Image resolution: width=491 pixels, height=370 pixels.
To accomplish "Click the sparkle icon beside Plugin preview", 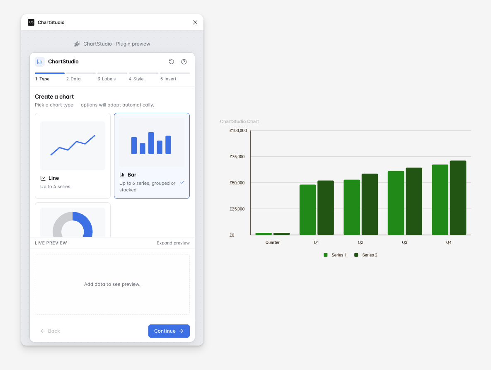I will point(77,44).
